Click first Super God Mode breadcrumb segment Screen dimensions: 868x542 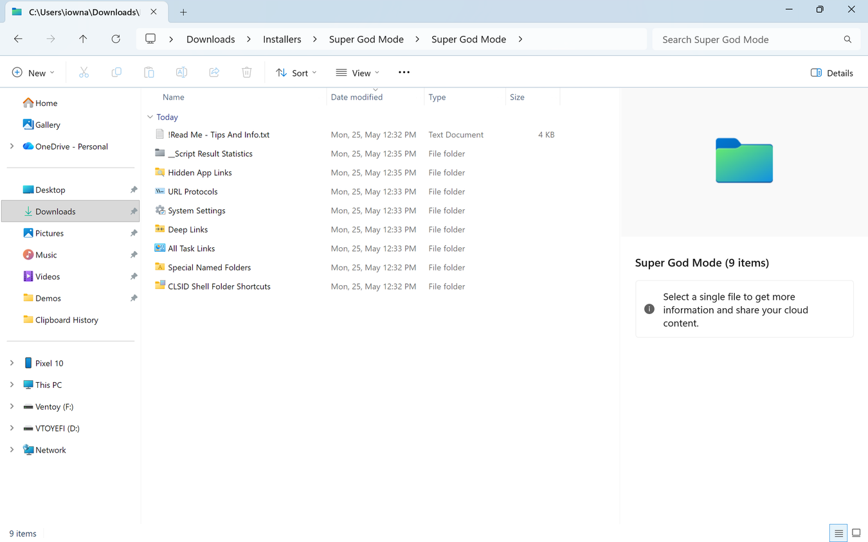pos(366,39)
